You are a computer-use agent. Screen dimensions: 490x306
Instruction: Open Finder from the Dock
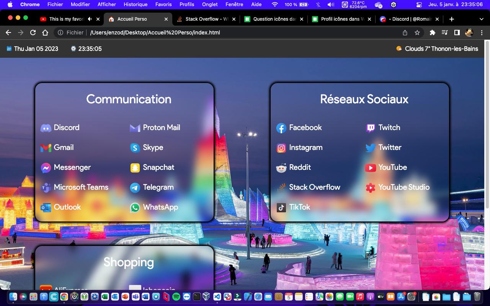point(13,296)
